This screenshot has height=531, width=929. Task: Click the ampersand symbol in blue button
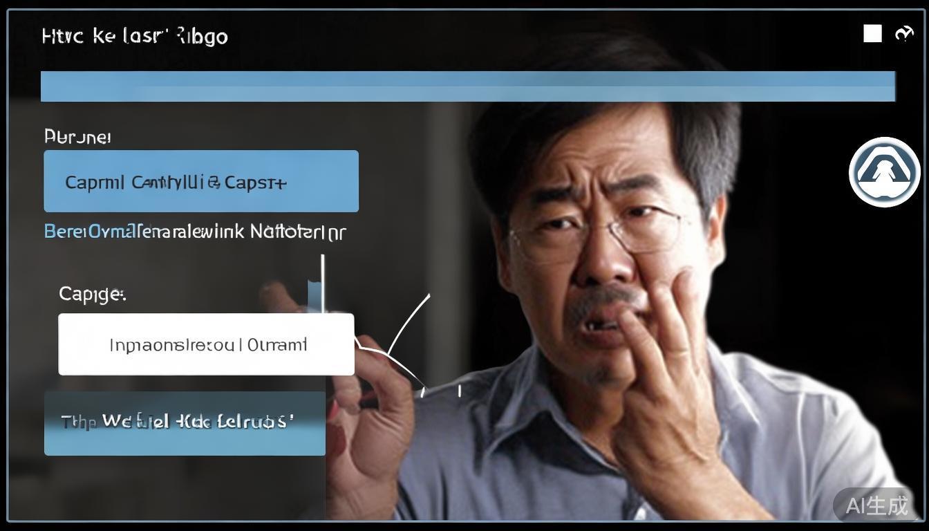point(214,183)
